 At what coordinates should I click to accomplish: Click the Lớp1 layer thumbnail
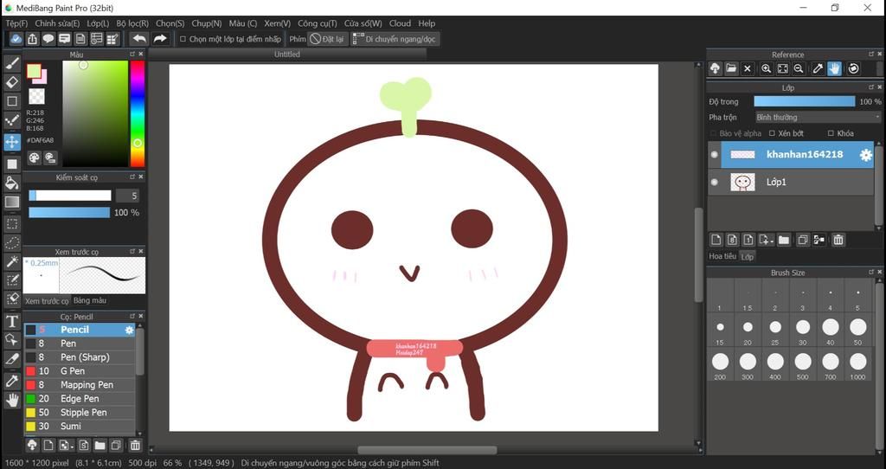pyautogui.click(x=742, y=182)
